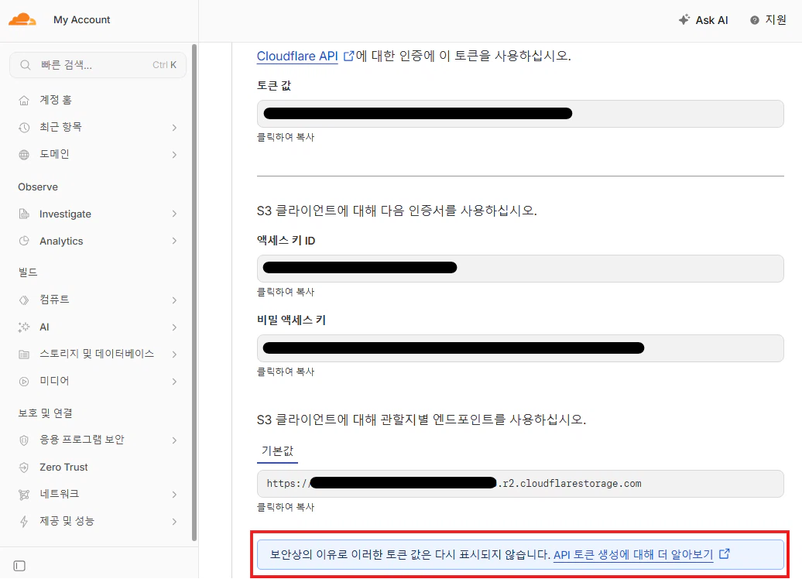
Task: Select the 기본값 endpoint tab
Action: coord(277,451)
